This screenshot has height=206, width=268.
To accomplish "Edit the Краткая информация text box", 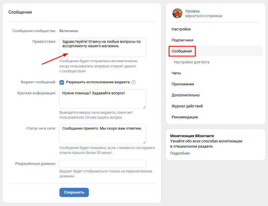I will click(x=103, y=98).
